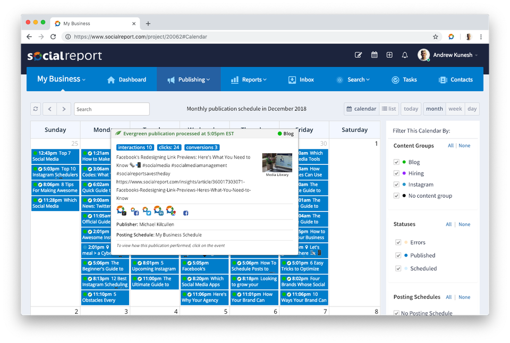
Task: Toggle the Hiring content group checkbox
Action: [x=397, y=173]
